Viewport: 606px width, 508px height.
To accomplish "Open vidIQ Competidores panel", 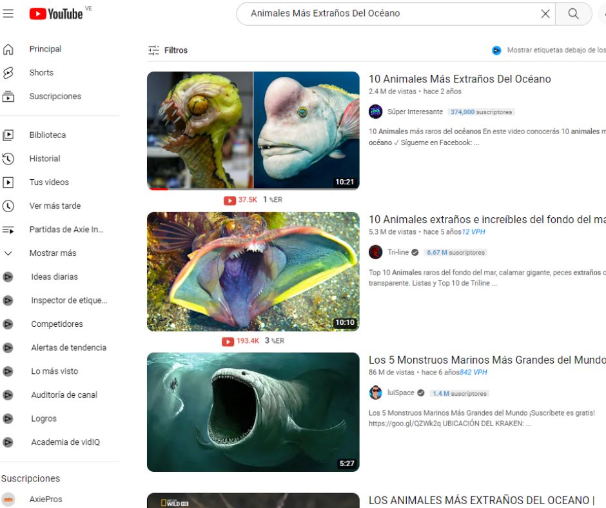I will (x=57, y=324).
